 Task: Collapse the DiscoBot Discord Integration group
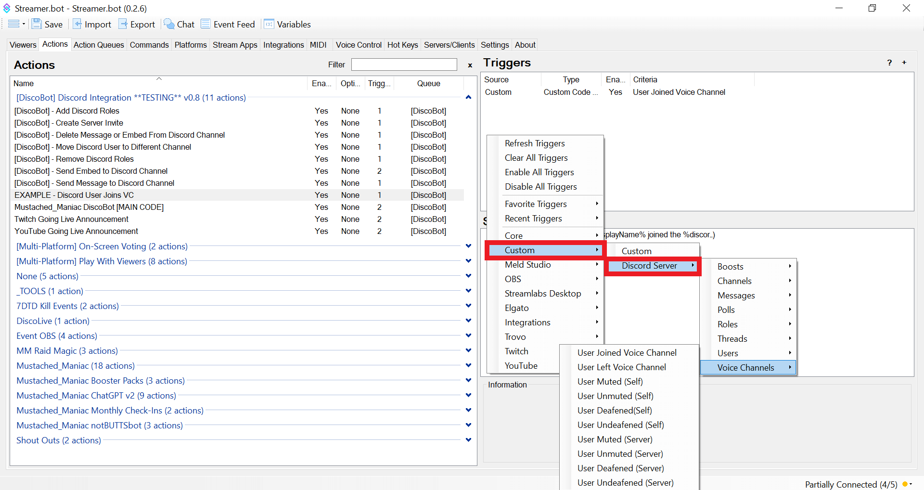[x=468, y=97]
